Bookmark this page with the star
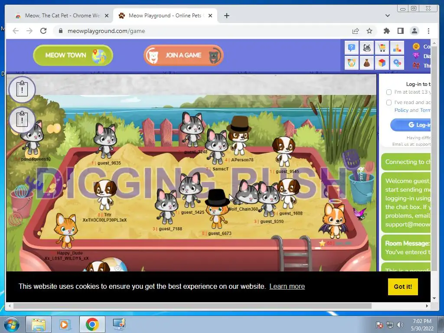Screen dimensions: 444x333 tap(369, 31)
